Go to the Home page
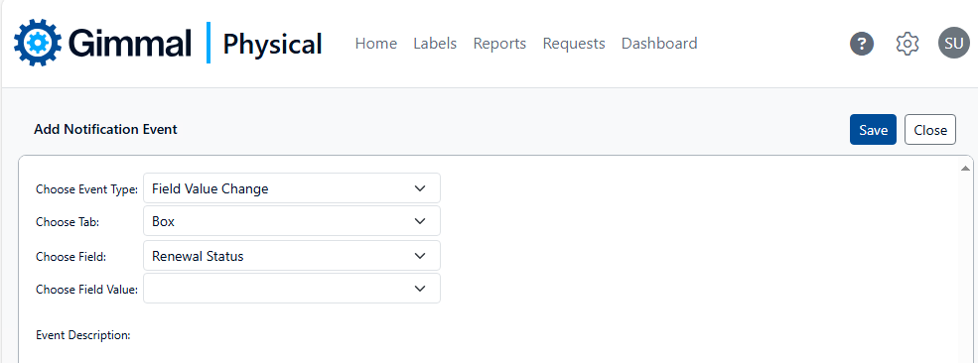 coord(376,44)
